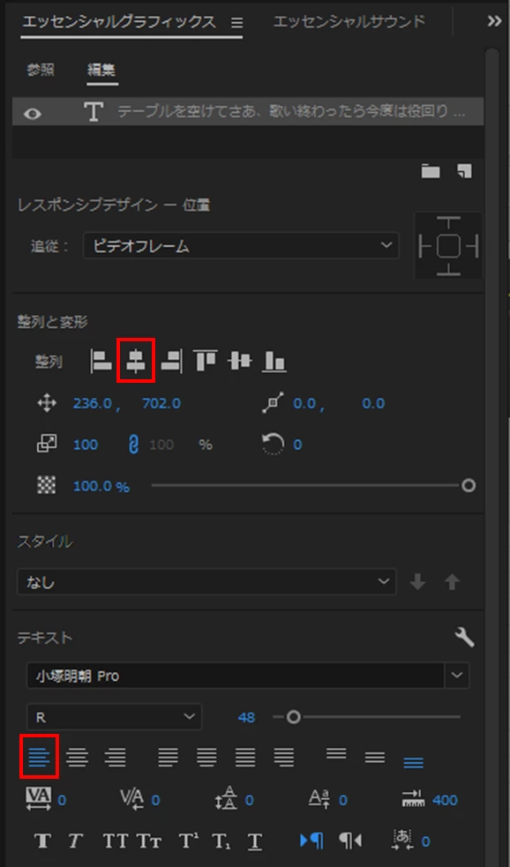Click the responsive design pin-to-edges widget
This screenshot has height=867, width=510.
click(x=448, y=245)
